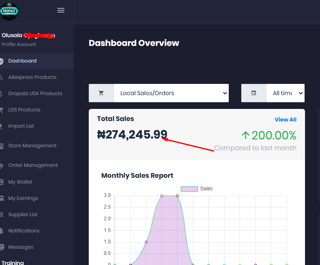This screenshot has height=265, width=320.
Task: Click the Store Management icon
Action: (x=2, y=146)
